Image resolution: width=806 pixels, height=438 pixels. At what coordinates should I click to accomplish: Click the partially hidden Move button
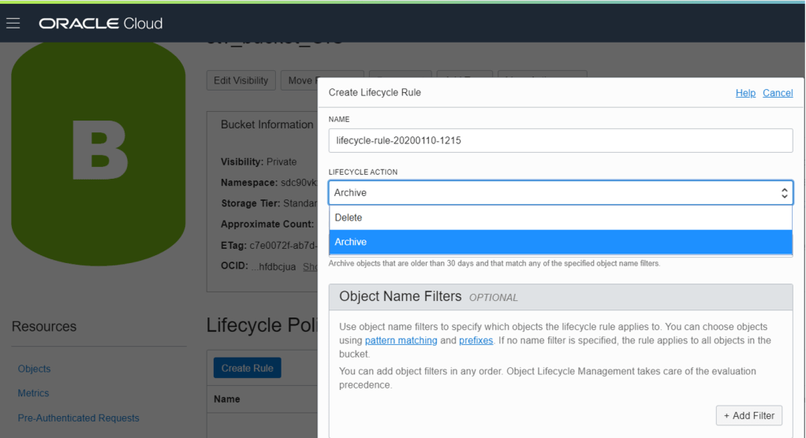(300, 80)
